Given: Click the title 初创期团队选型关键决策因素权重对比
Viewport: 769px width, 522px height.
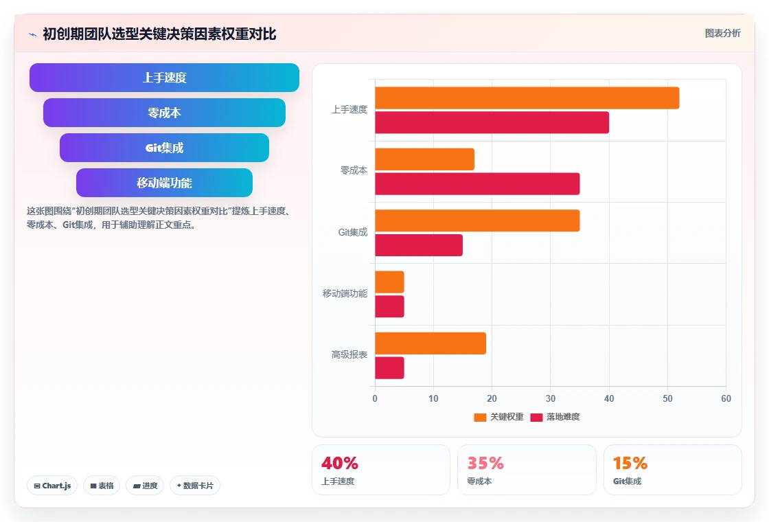Looking at the screenshot, I should point(159,34).
